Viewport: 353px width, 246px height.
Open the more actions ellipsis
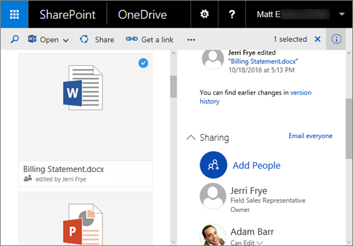(191, 40)
